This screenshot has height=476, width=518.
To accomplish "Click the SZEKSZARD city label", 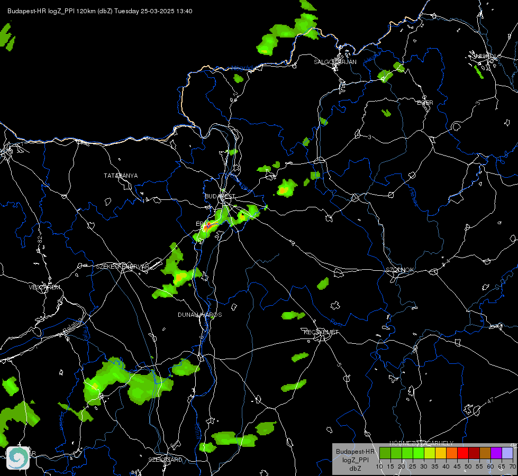I will click(165, 460).
